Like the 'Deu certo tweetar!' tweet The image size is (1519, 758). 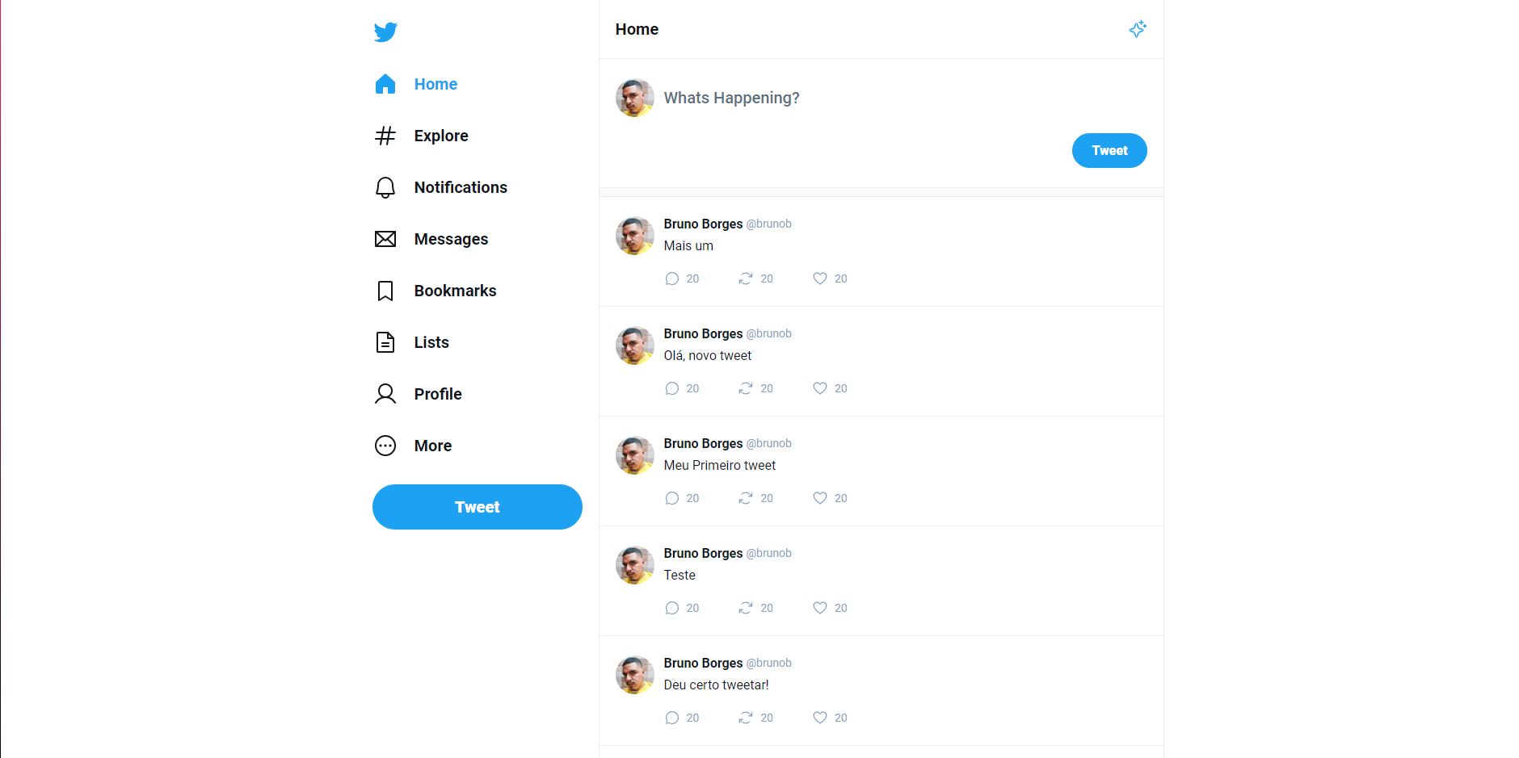pyautogui.click(x=820, y=718)
